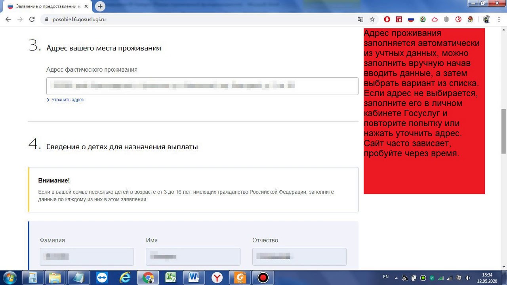The image size is (507, 285).
Task: Click the gray shield extension icon
Action: 446,19
